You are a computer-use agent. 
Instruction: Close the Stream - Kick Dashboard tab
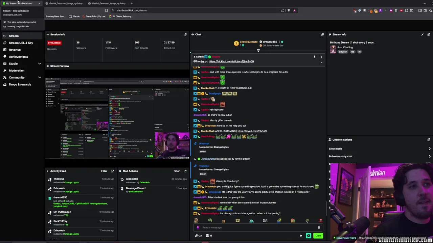point(40,3)
